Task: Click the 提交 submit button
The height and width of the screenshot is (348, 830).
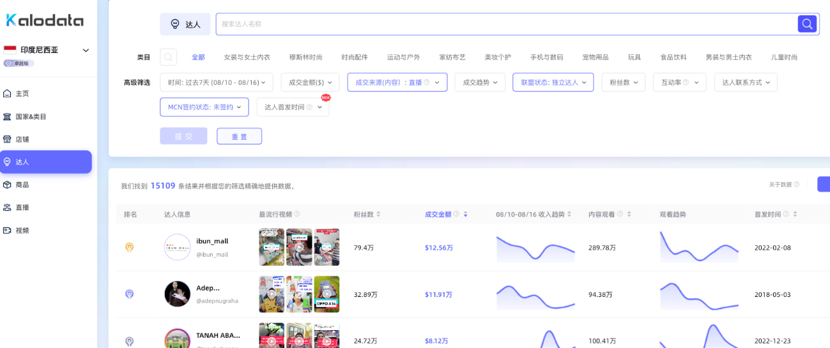Action: click(x=183, y=136)
